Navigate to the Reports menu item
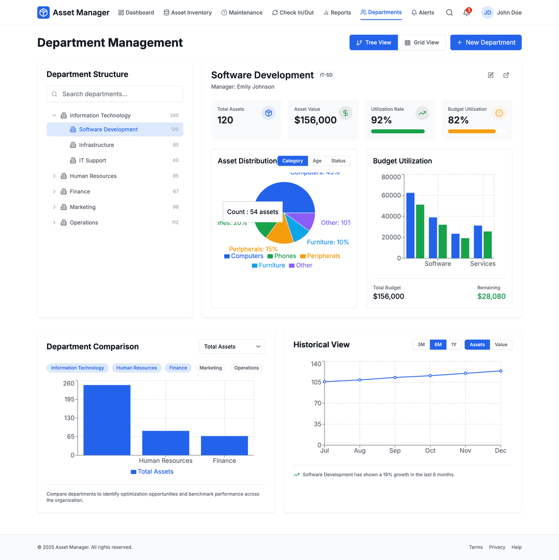The image size is (559, 560). (x=337, y=12)
